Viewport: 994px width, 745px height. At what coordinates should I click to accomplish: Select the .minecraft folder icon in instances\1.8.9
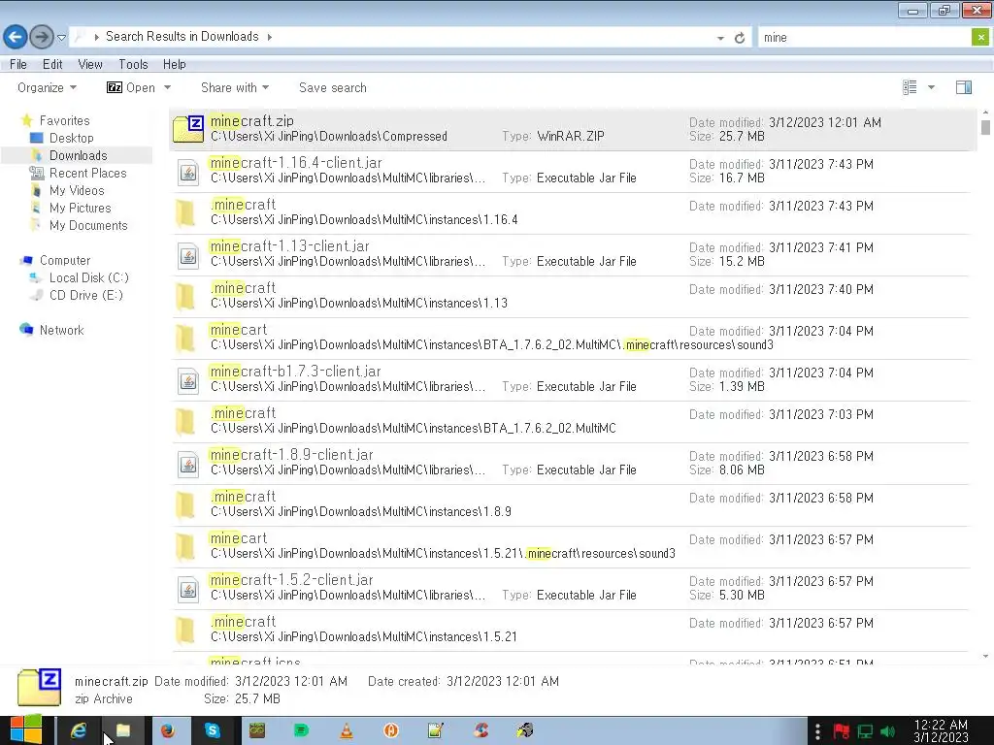click(185, 505)
